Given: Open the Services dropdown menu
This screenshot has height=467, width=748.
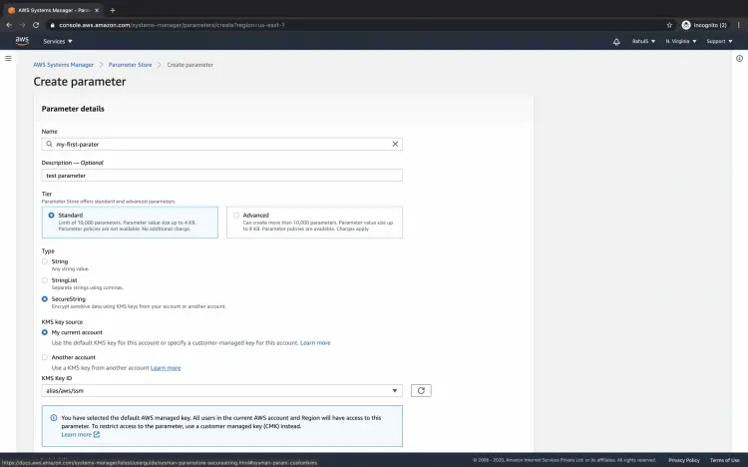Looking at the screenshot, I should coord(58,42).
